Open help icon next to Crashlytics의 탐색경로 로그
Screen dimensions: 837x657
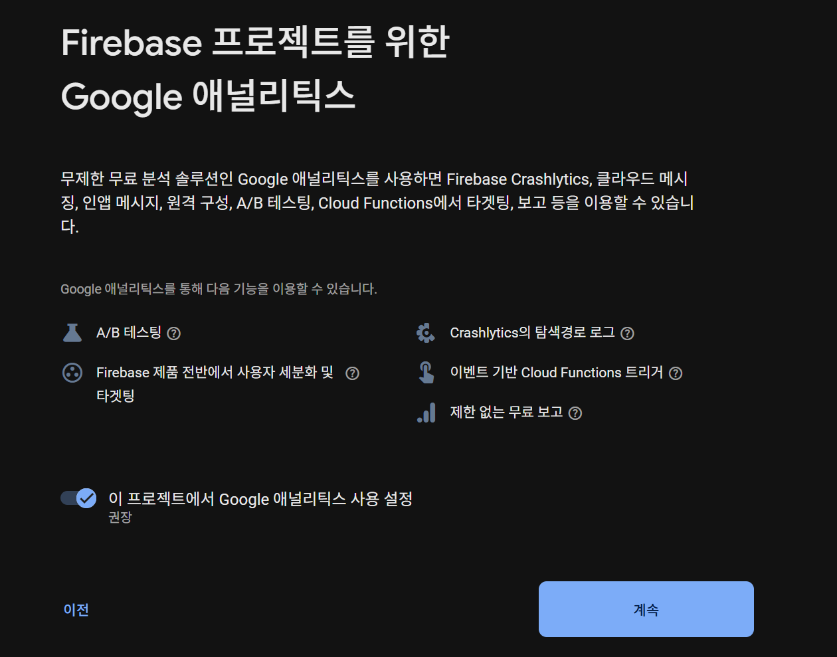pyautogui.click(x=627, y=333)
